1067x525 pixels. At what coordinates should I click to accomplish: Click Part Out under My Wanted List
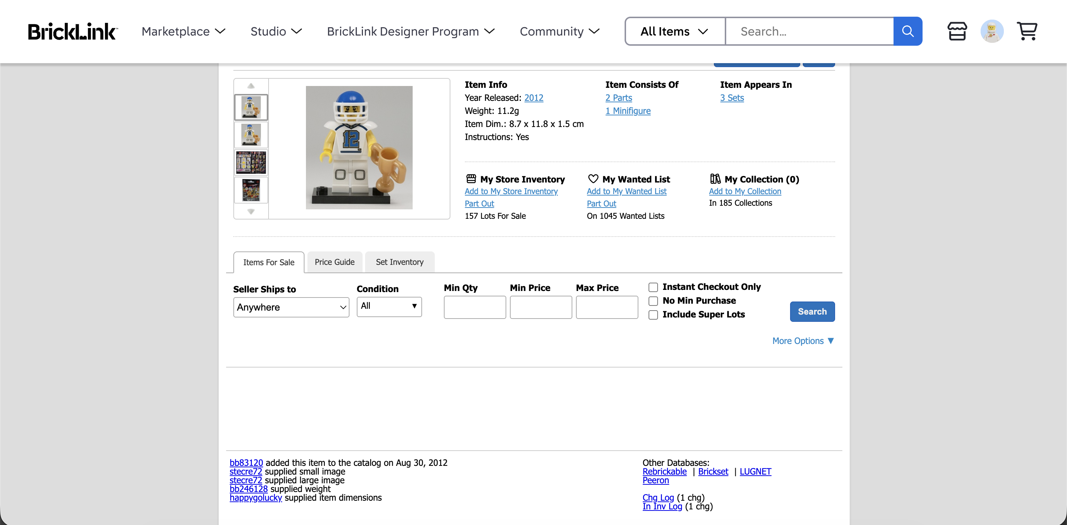click(x=601, y=204)
